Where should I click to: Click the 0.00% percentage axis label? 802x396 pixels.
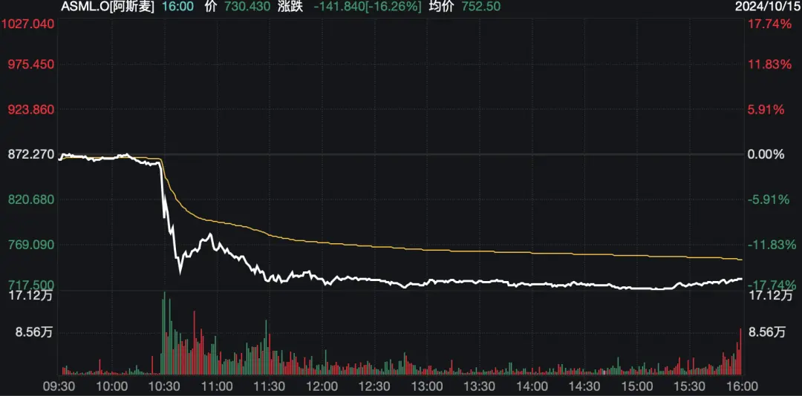point(767,154)
